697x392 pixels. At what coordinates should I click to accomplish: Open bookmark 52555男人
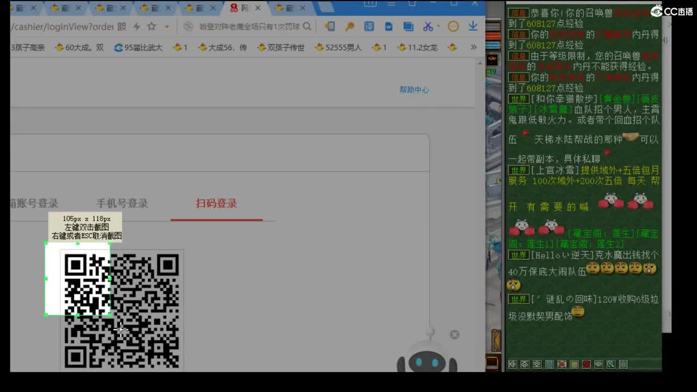tap(338, 47)
